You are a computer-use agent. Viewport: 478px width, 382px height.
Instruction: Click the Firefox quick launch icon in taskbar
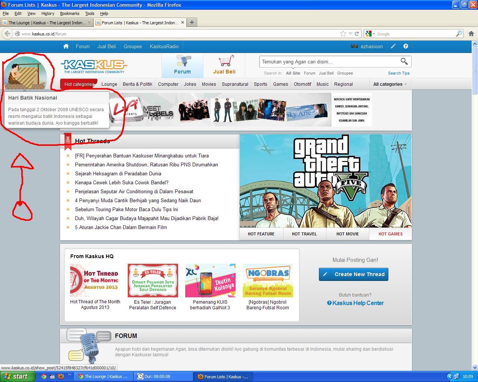pos(61,376)
